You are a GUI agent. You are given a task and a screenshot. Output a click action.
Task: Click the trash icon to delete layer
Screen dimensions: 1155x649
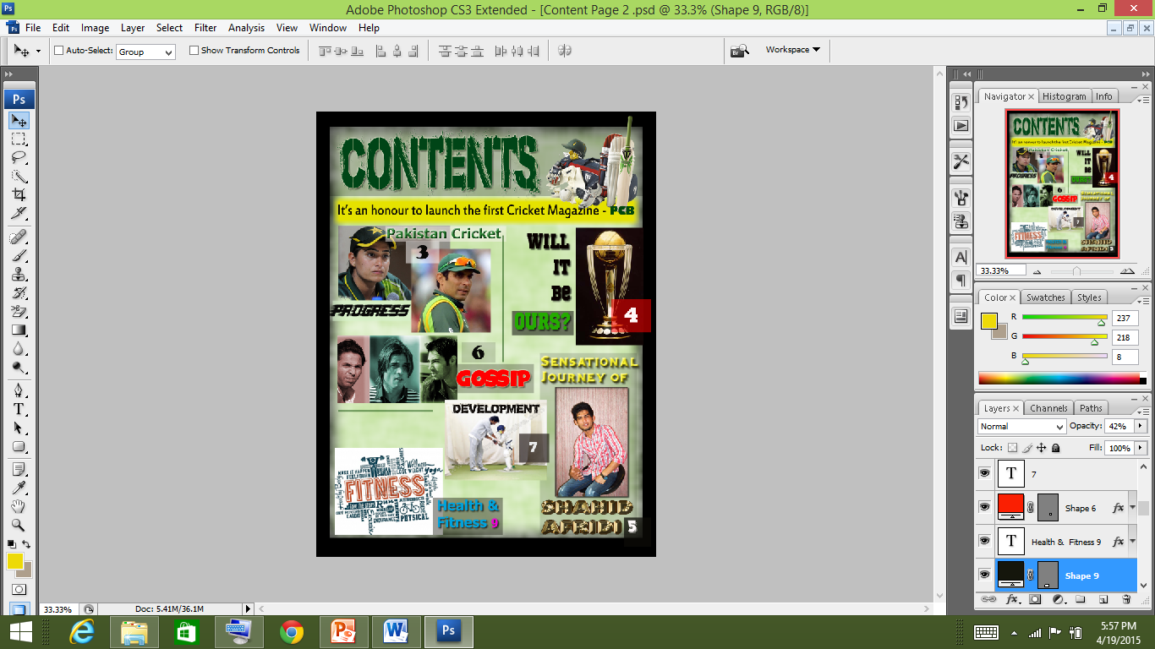pos(1126,599)
